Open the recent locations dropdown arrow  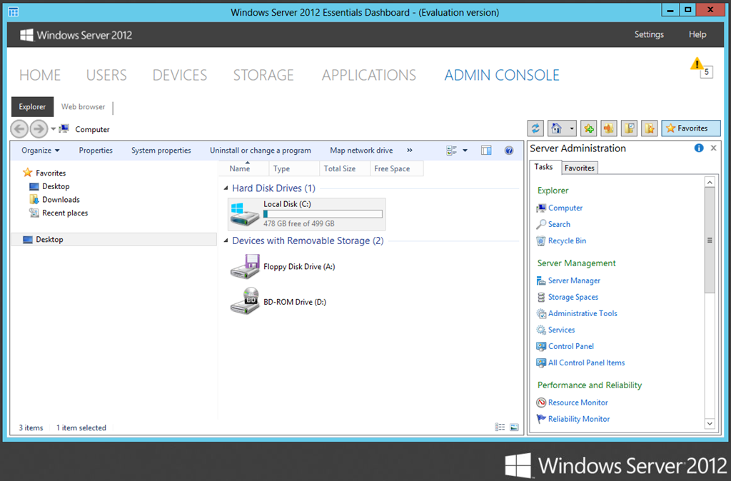coord(53,129)
